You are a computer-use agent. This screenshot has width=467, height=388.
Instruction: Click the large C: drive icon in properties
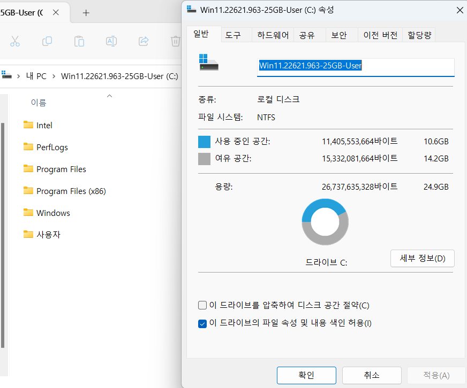(x=209, y=62)
